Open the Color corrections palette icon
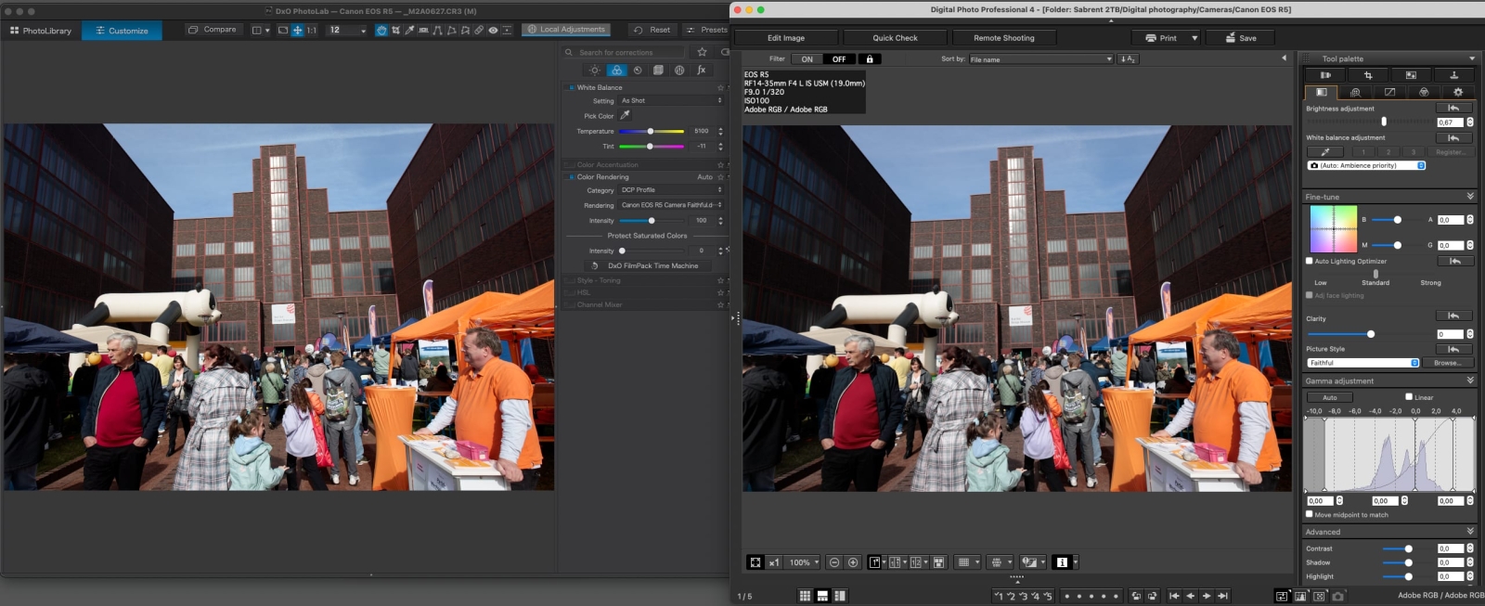The height and width of the screenshot is (606, 1485). pyautogui.click(x=616, y=71)
